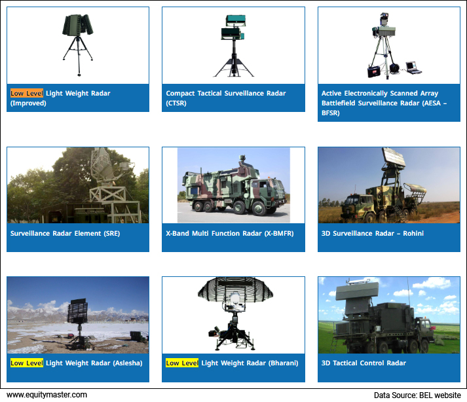Click the '3D Surveillance Radar – Rohini' caption
Screen dimensions: 467x402
coord(372,233)
